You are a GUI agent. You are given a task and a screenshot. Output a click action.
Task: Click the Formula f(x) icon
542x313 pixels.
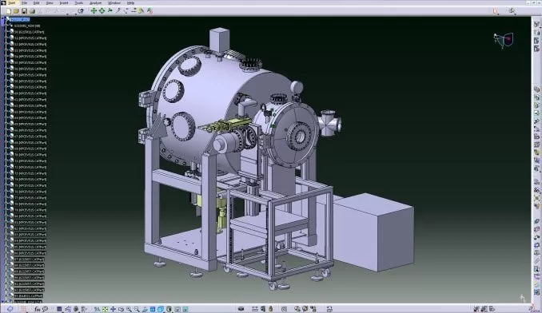click(x=38, y=309)
